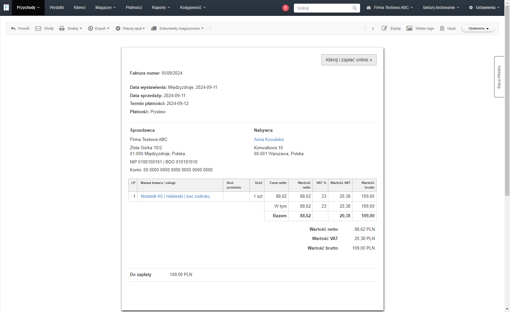Open the Księgowość dropdown menu
Viewport: 510px width, 312px height.
(193, 8)
